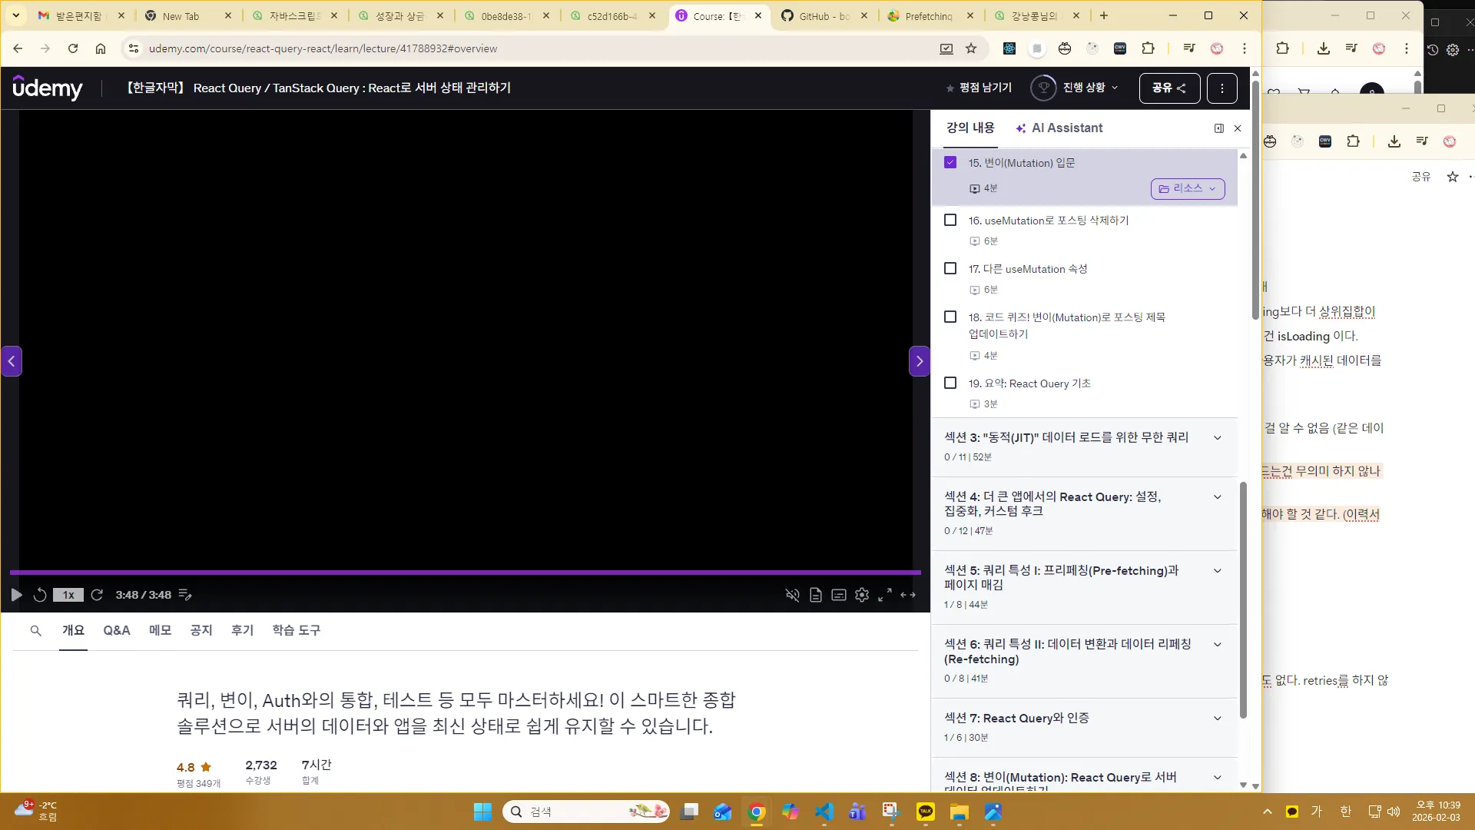The width and height of the screenshot is (1475, 830).
Task: Click the next lecture arrow on video
Action: tap(919, 360)
